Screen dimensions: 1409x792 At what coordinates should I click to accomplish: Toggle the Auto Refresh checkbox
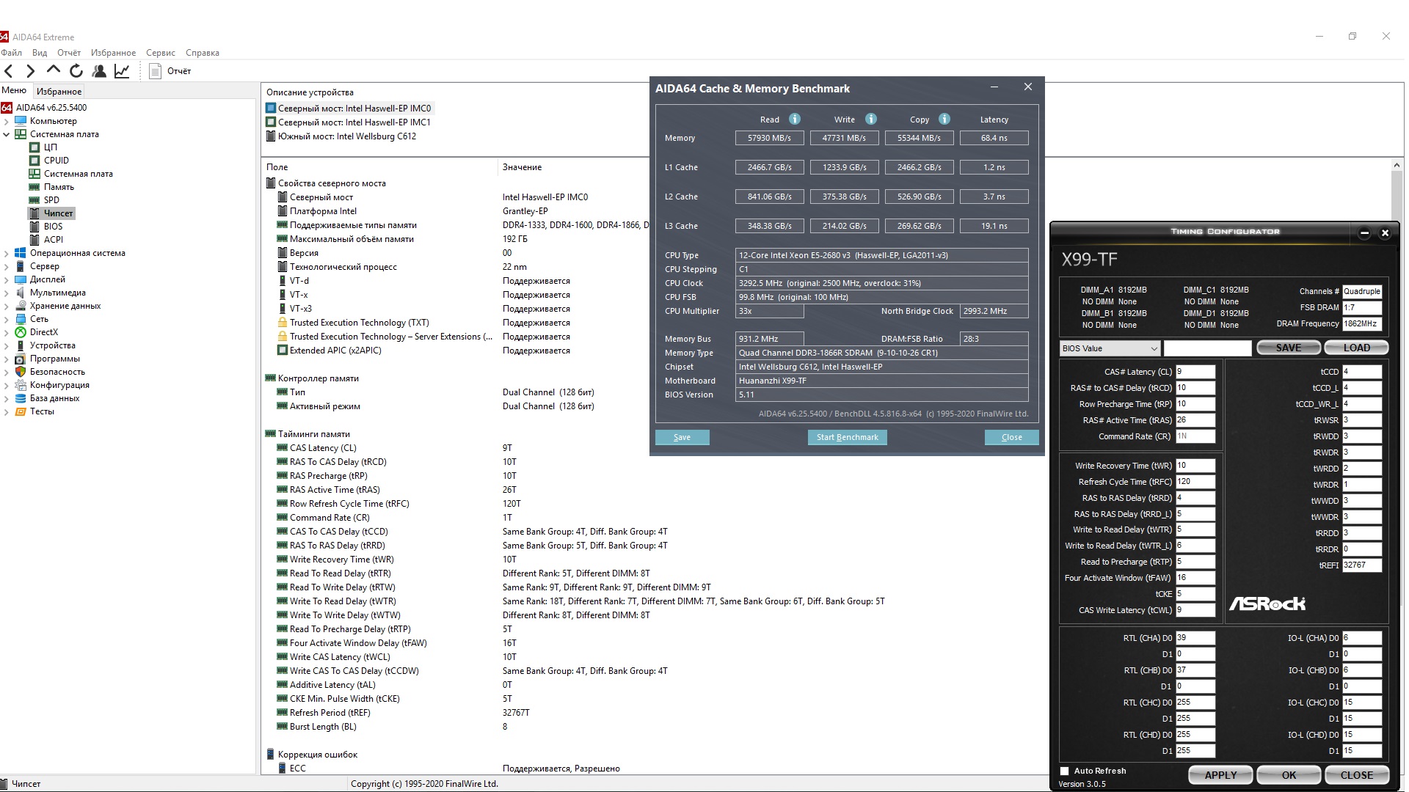1065,771
